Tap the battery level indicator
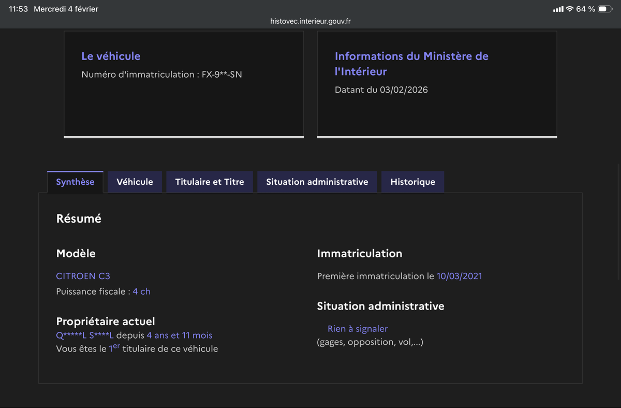This screenshot has height=408, width=621. click(604, 8)
